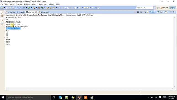Click the console horizontal scrollbar left arrow
177x100 pixels.
[7, 89]
